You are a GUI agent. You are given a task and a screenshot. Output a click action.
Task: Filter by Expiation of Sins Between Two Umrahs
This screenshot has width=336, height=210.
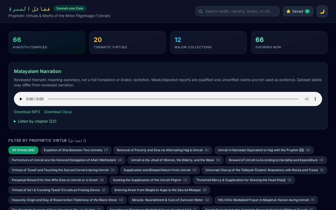76,150
